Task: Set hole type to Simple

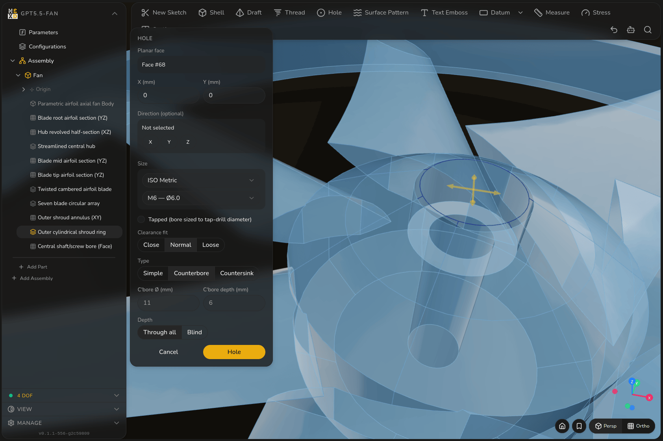Action: pos(153,273)
